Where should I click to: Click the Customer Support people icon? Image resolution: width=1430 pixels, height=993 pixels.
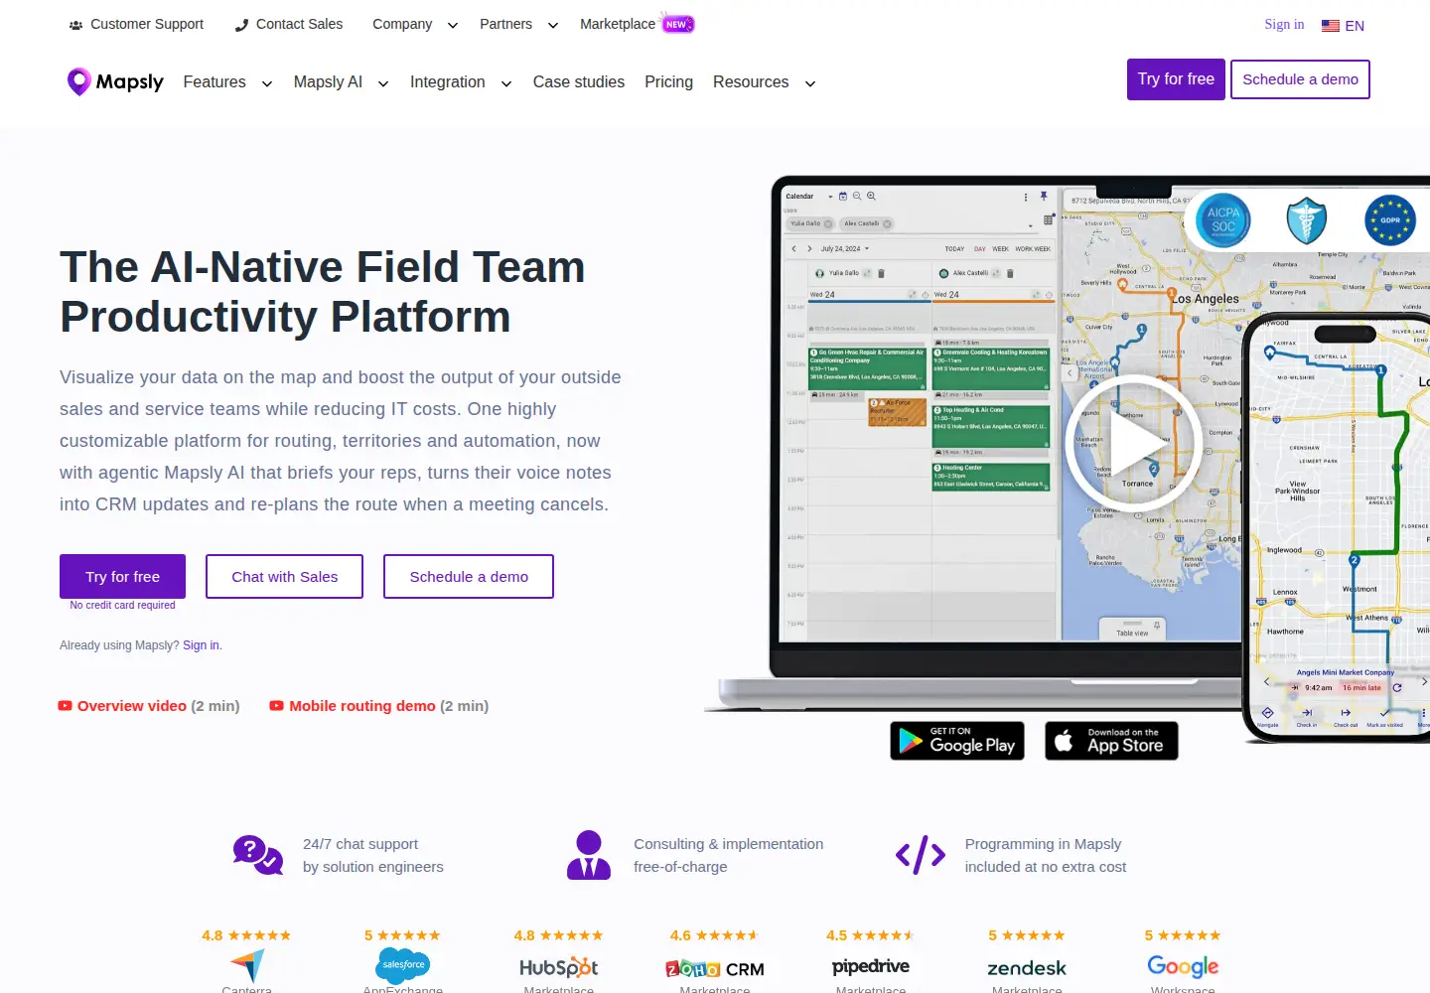click(75, 25)
